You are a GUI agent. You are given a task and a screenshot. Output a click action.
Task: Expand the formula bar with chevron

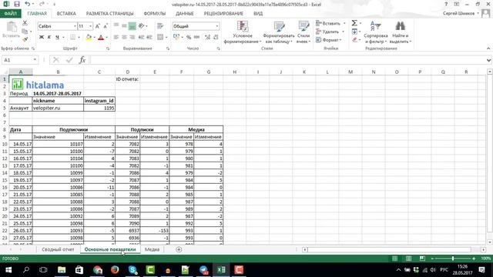point(488,60)
